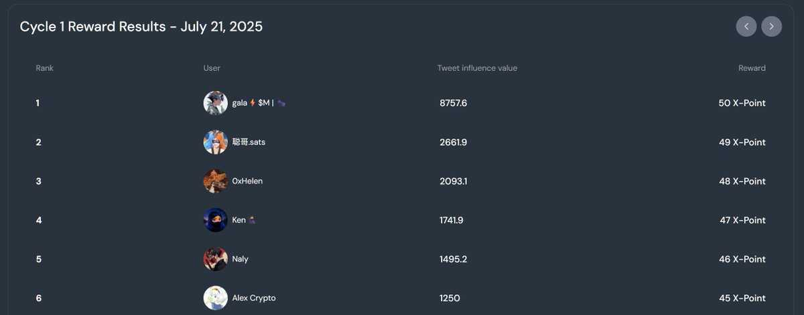
Task: Open Alex Crypto's profile avatar
Action: click(216, 298)
